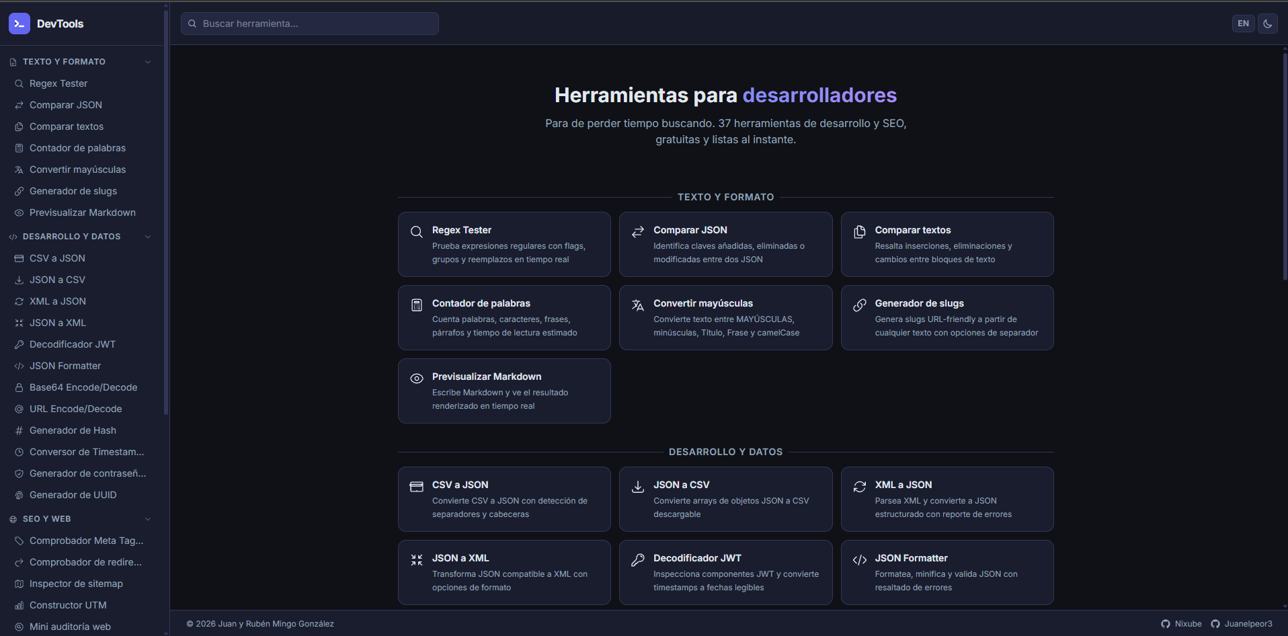Switch language with the EN button
This screenshot has width=1288, height=636.
click(1243, 24)
